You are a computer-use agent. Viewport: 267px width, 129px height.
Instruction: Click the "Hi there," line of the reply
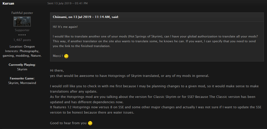pos(57,71)
